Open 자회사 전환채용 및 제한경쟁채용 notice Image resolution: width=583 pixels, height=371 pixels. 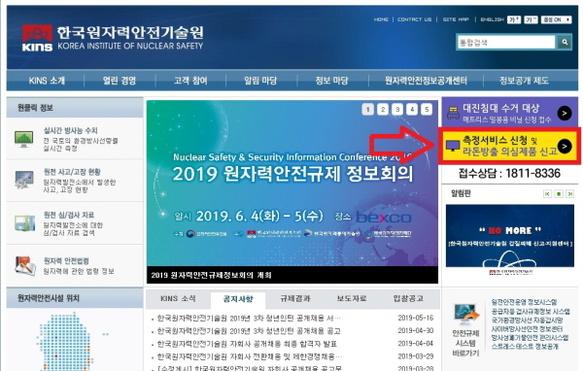pos(249,356)
